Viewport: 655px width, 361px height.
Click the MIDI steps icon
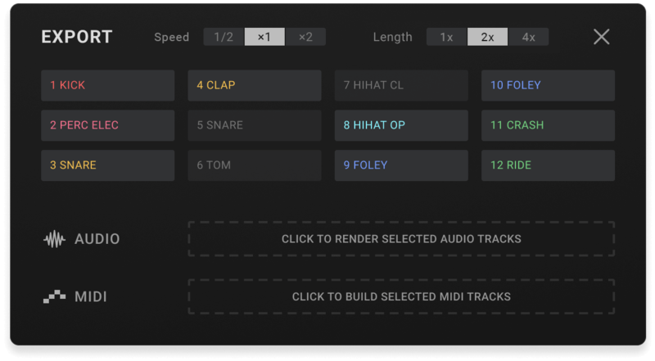tap(54, 296)
